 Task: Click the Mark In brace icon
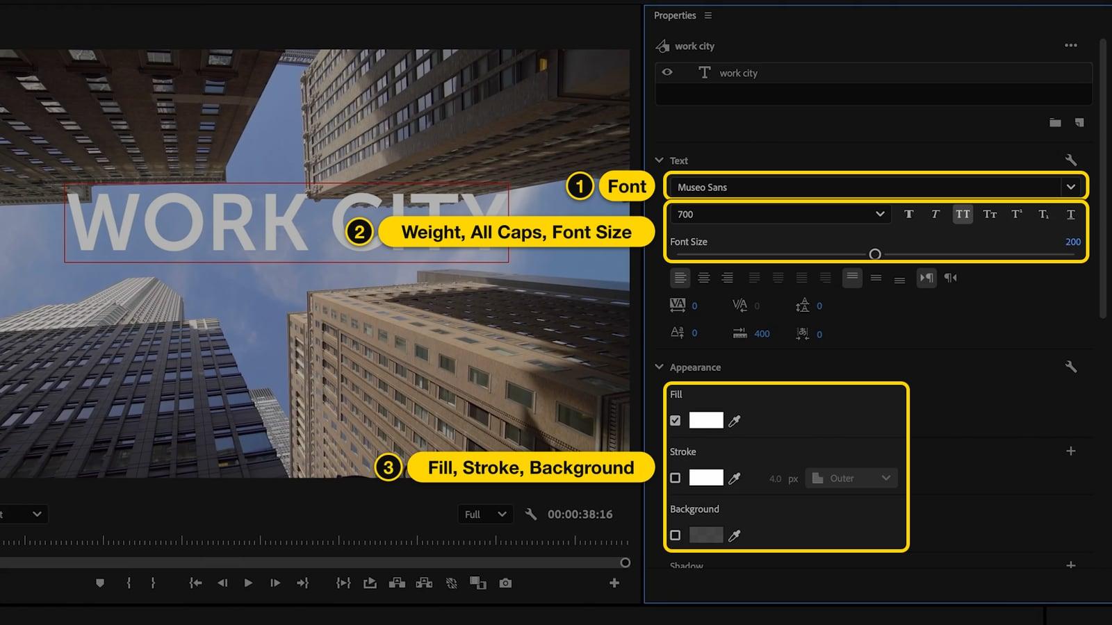pyautogui.click(x=129, y=583)
